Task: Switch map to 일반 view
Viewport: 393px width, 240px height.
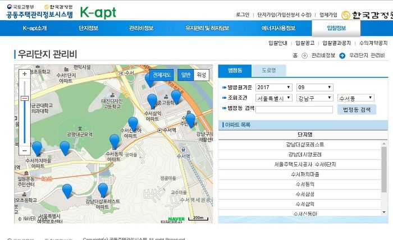Action: 186,75
